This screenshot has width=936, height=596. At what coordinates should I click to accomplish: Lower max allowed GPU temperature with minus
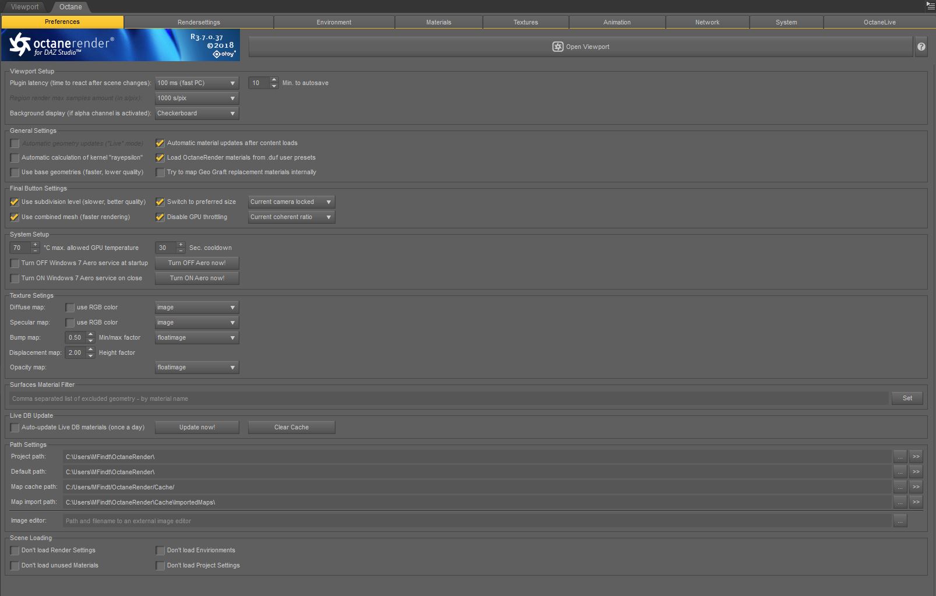pyautogui.click(x=35, y=251)
